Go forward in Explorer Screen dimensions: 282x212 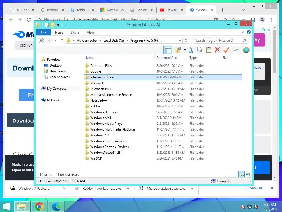tap(49, 41)
